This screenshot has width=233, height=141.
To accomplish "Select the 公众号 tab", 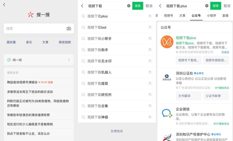I will [196, 16].
